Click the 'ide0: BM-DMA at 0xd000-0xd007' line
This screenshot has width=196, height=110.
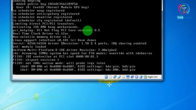(x=78, y=66)
